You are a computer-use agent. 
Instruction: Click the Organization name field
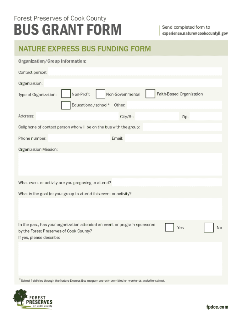coord(133,83)
